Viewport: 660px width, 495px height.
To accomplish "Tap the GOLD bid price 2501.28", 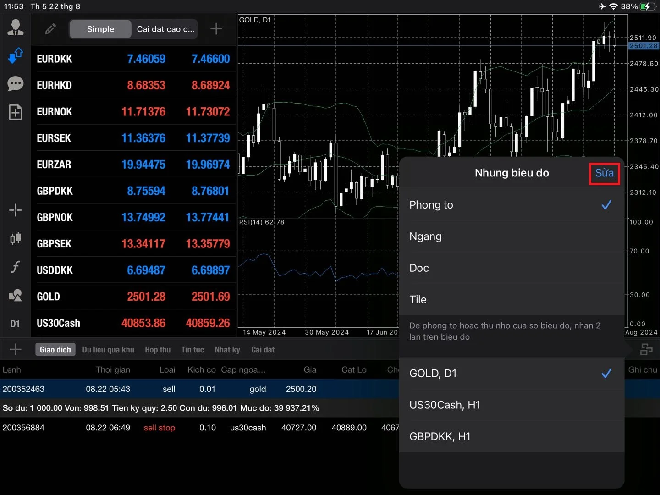I will [x=146, y=297].
